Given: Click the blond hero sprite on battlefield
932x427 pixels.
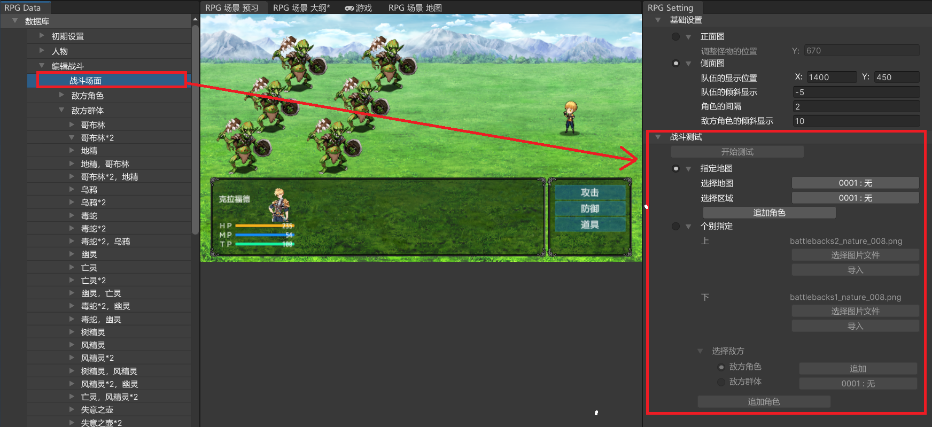Looking at the screenshot, I should (570, 117).
